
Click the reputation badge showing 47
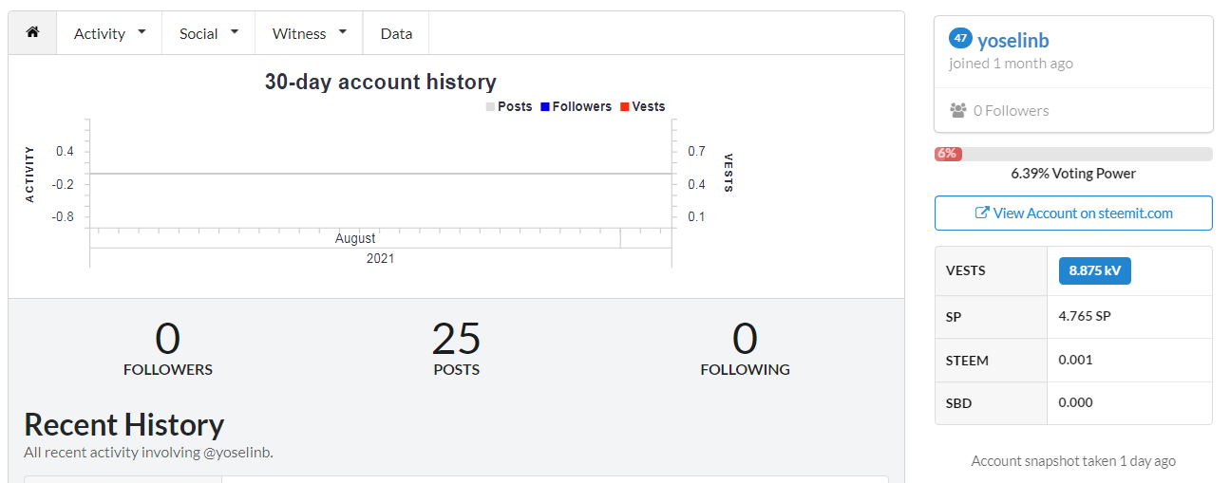[960, 39]
